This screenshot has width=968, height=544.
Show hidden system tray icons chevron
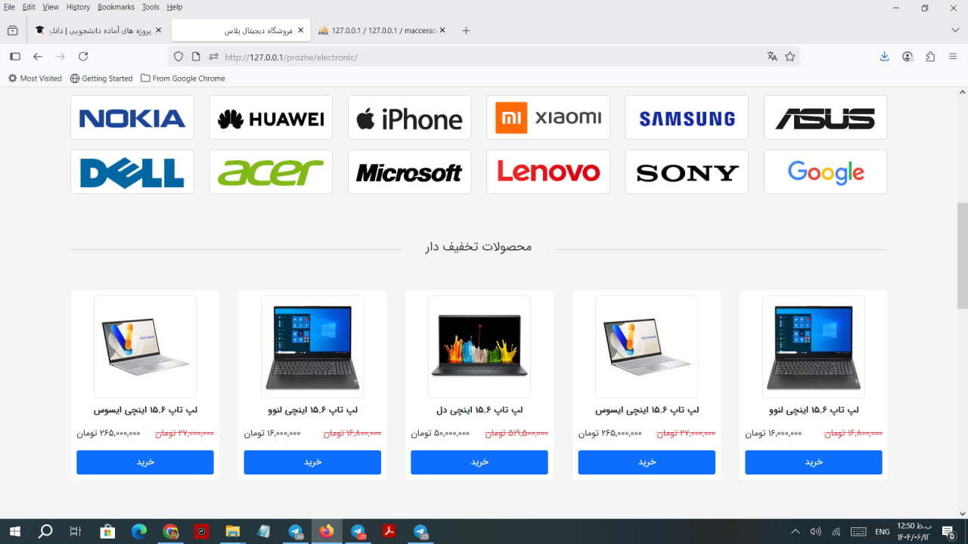coord(795,532)
